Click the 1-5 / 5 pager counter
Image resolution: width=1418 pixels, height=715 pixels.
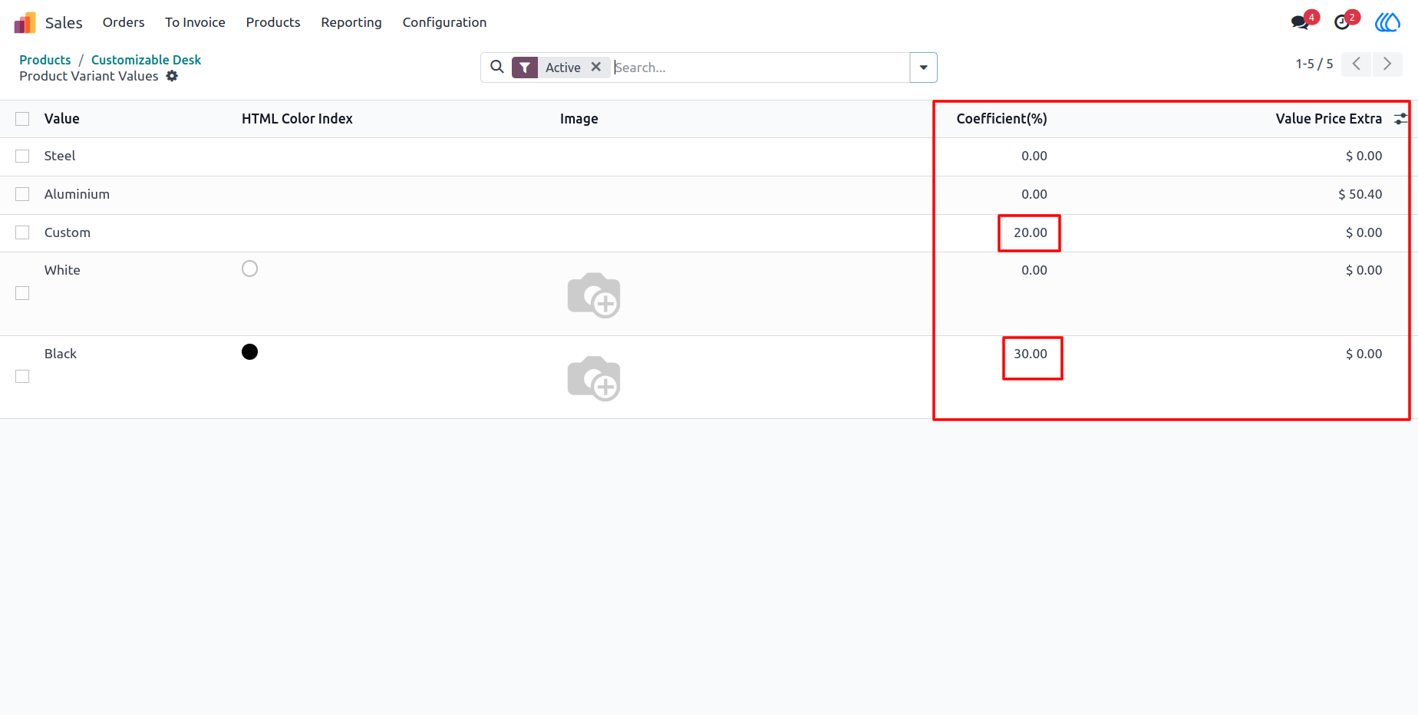click(x=1314, y=64)
